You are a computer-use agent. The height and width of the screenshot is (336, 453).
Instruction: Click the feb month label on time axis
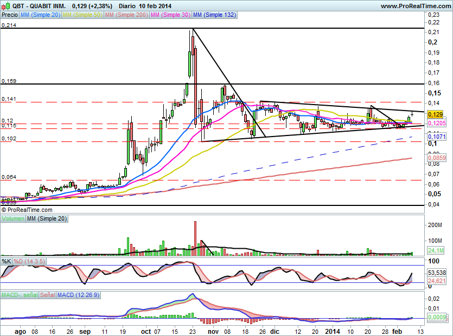(397, 331)
